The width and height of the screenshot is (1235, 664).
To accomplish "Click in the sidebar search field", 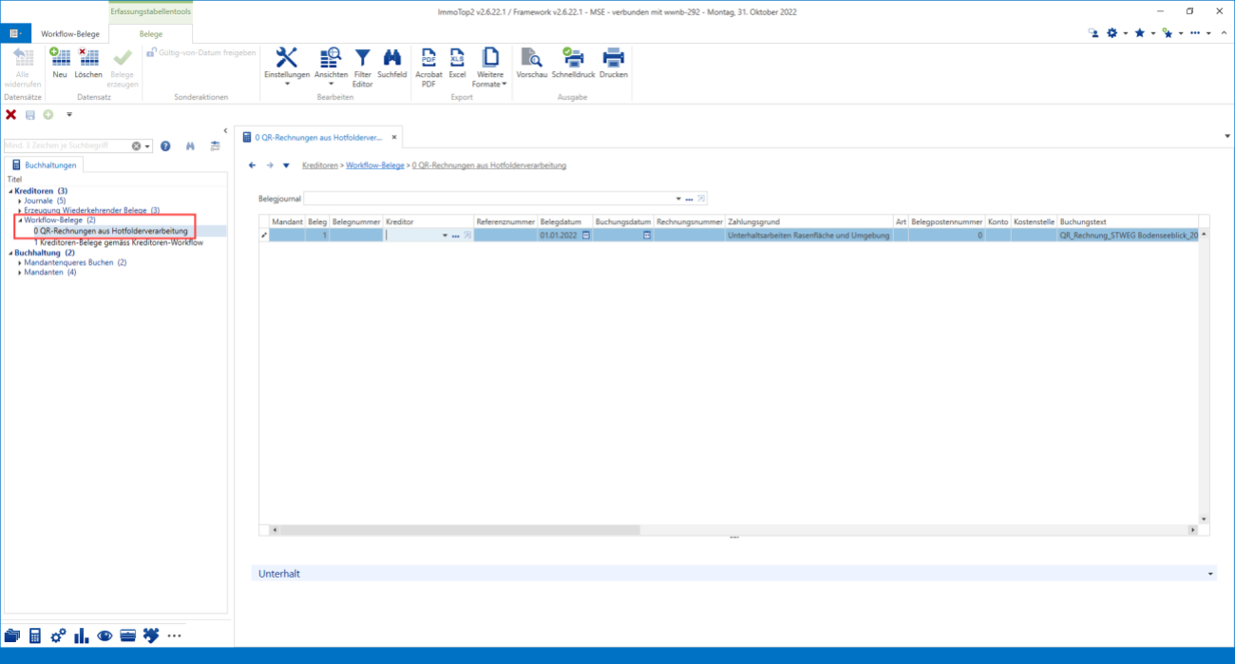I will (66, 146).
